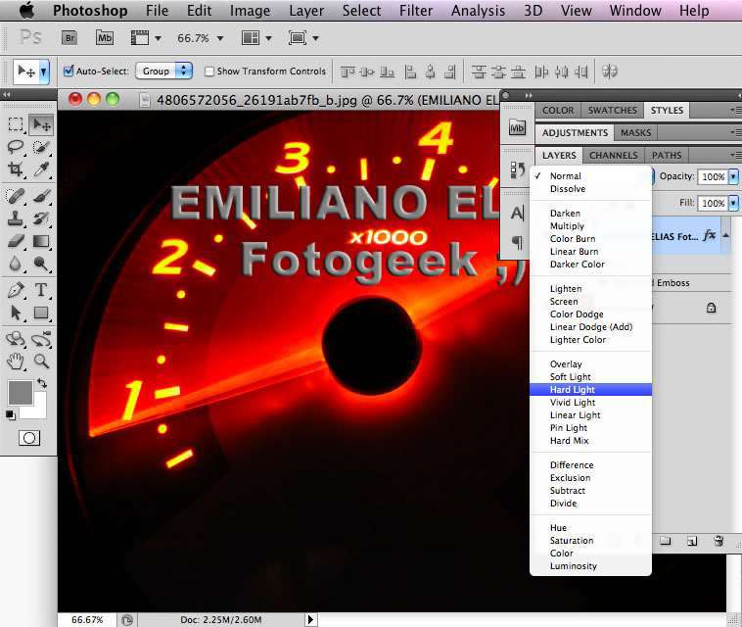Click the Opacity 100% field
The width and height of the screenshot is (742, 627).
coord(713,176)
